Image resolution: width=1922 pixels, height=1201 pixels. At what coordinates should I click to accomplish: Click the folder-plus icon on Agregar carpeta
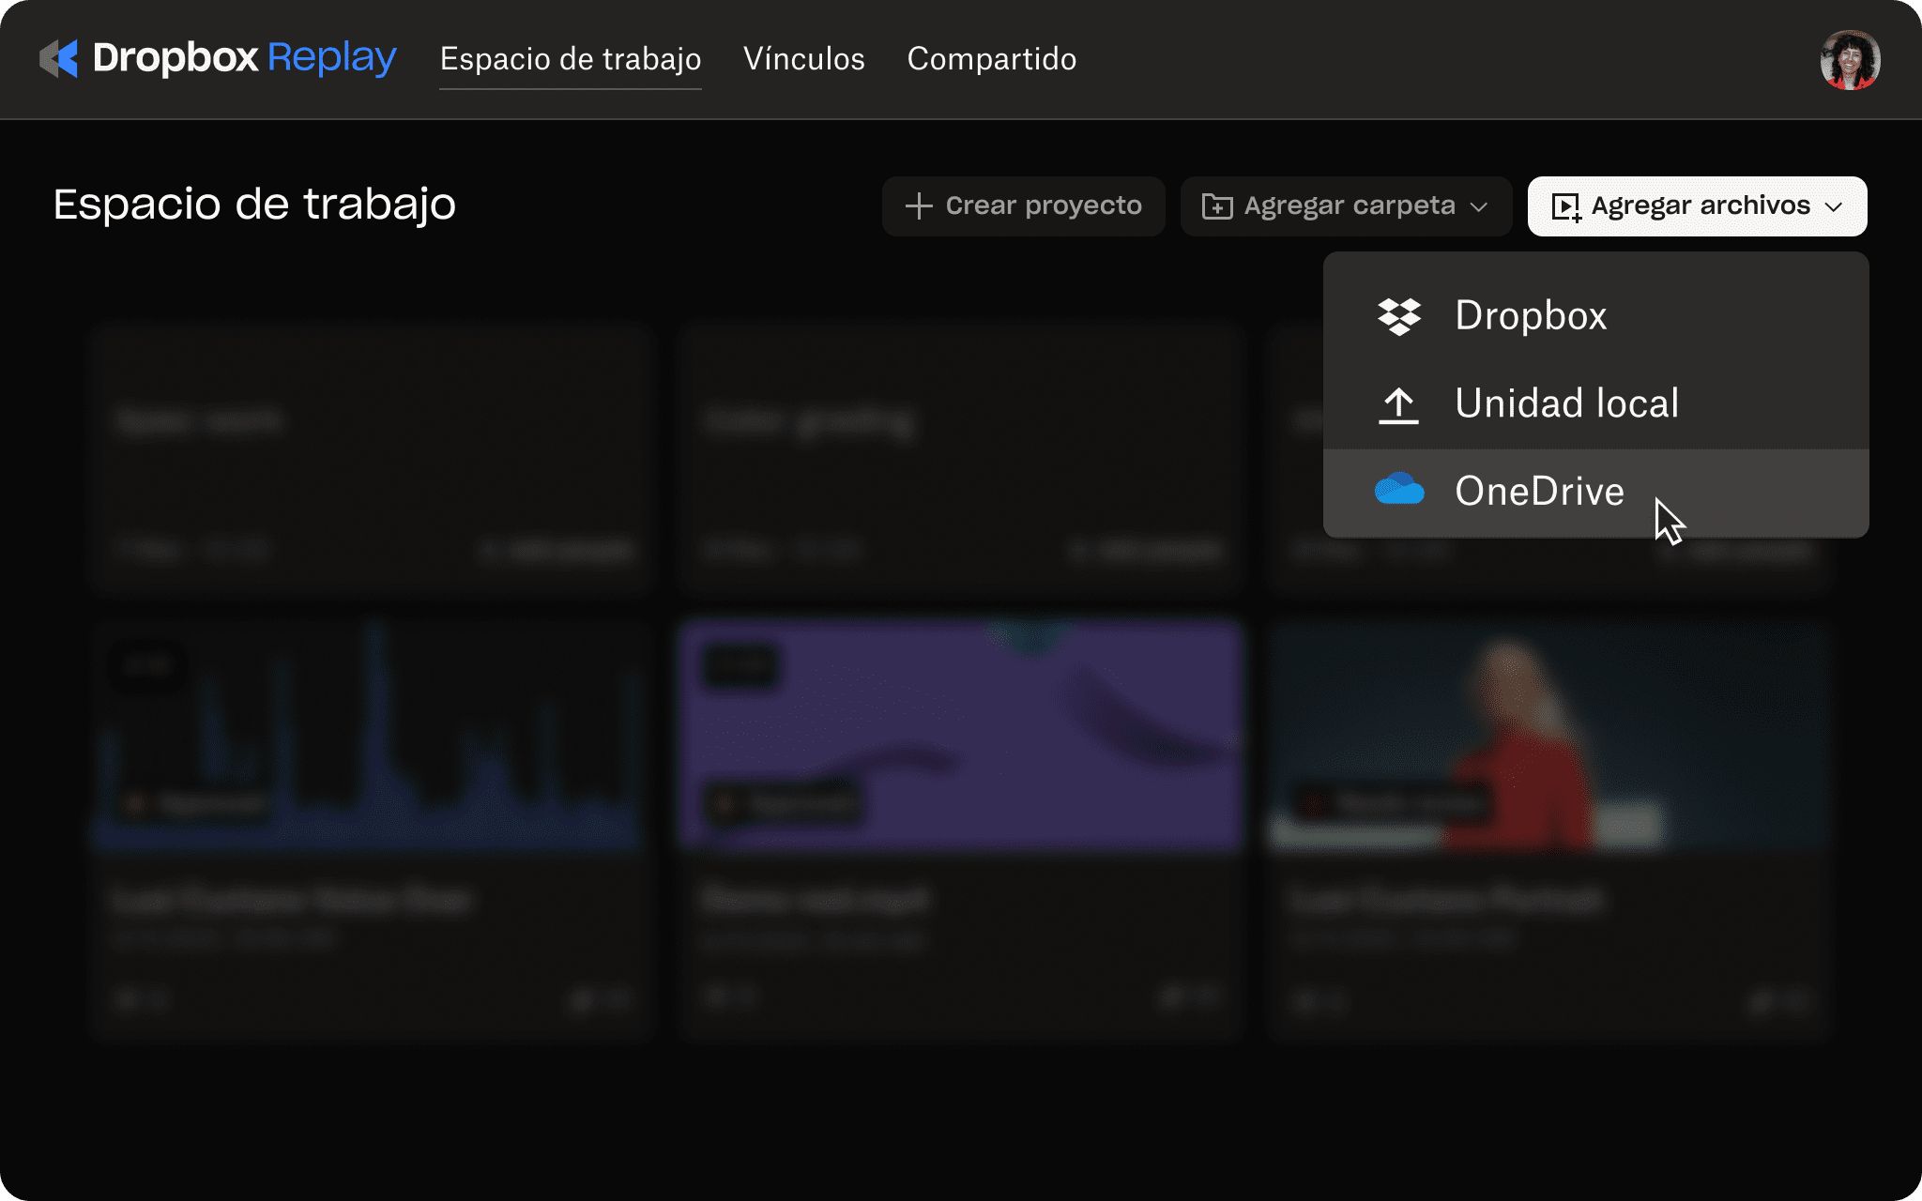coord(1218,205)
